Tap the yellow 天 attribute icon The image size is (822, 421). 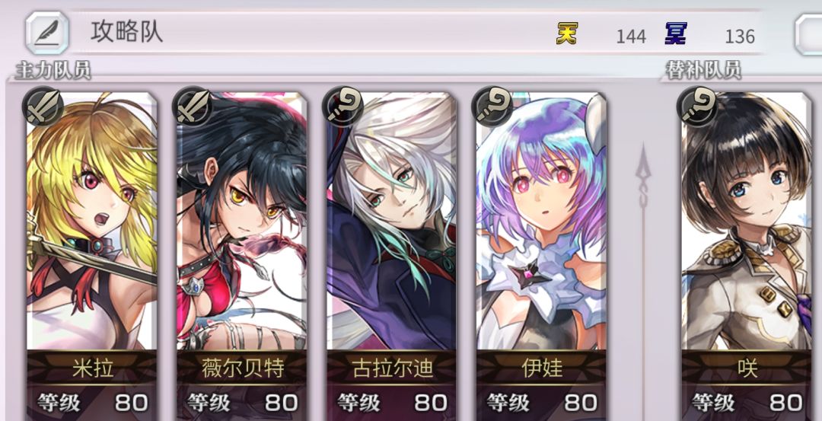[x=567, y=33]
